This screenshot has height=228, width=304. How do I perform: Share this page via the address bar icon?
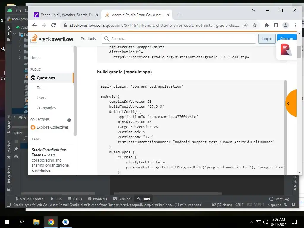click(x=245, y=25)
